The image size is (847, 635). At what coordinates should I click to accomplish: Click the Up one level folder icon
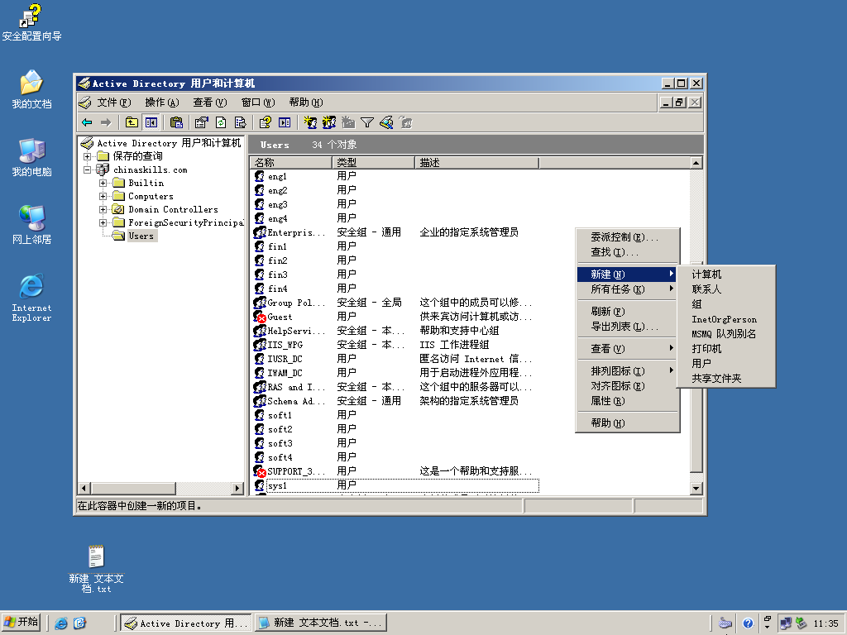click(x=132, y=122)
